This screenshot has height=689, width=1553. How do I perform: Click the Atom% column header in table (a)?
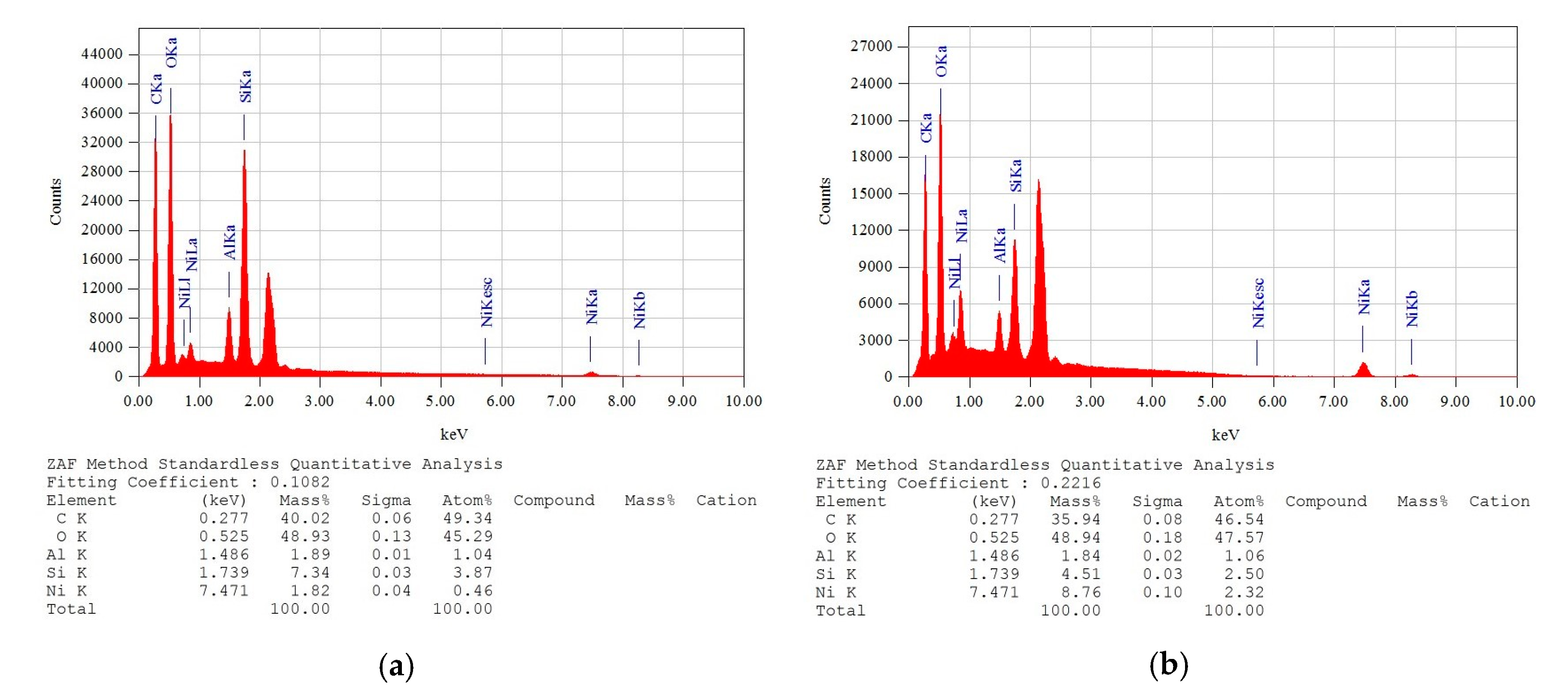467,500
